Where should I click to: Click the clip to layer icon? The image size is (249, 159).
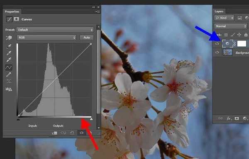pyautogui.click(x=54, y=133)
